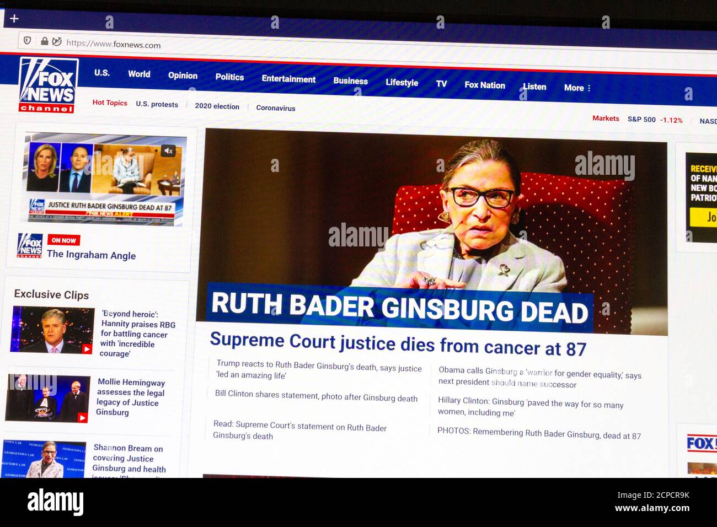The height and width of the screenshot is (527, 717).
Task: Open Obama calls Ginsburg a warrior story
Action: [539, 377]
